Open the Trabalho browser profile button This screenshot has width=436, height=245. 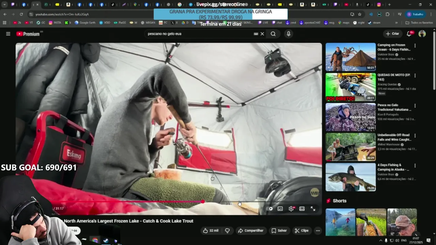click(416, 14)
